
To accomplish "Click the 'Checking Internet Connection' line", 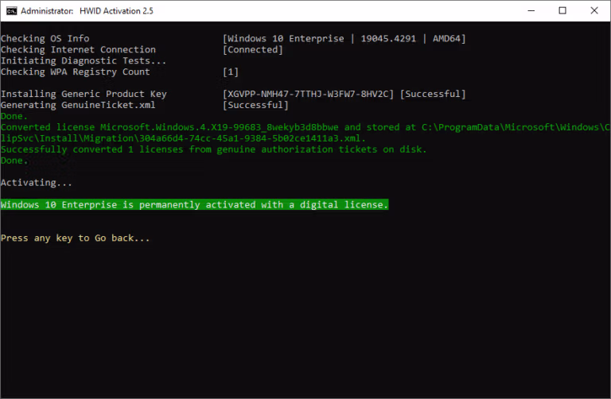I will 78,50.
